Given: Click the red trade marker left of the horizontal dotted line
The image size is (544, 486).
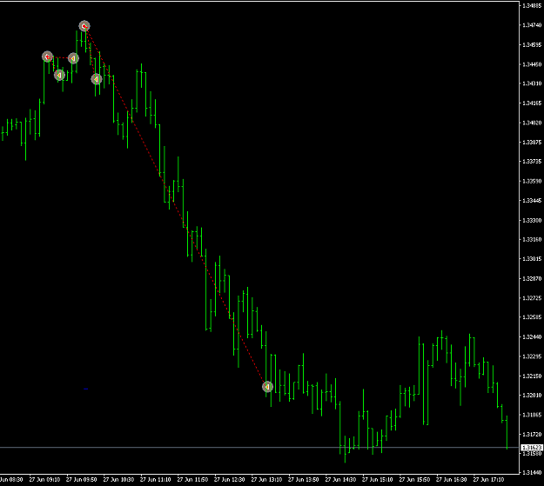Looking at the screenshot, I should tap(48, 57).
